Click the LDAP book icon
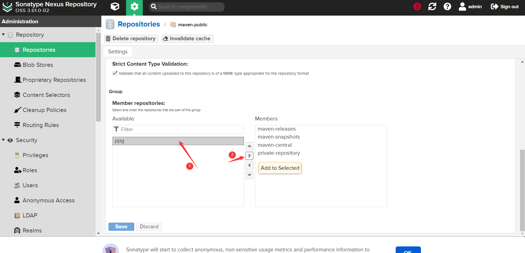 [17, 215]
